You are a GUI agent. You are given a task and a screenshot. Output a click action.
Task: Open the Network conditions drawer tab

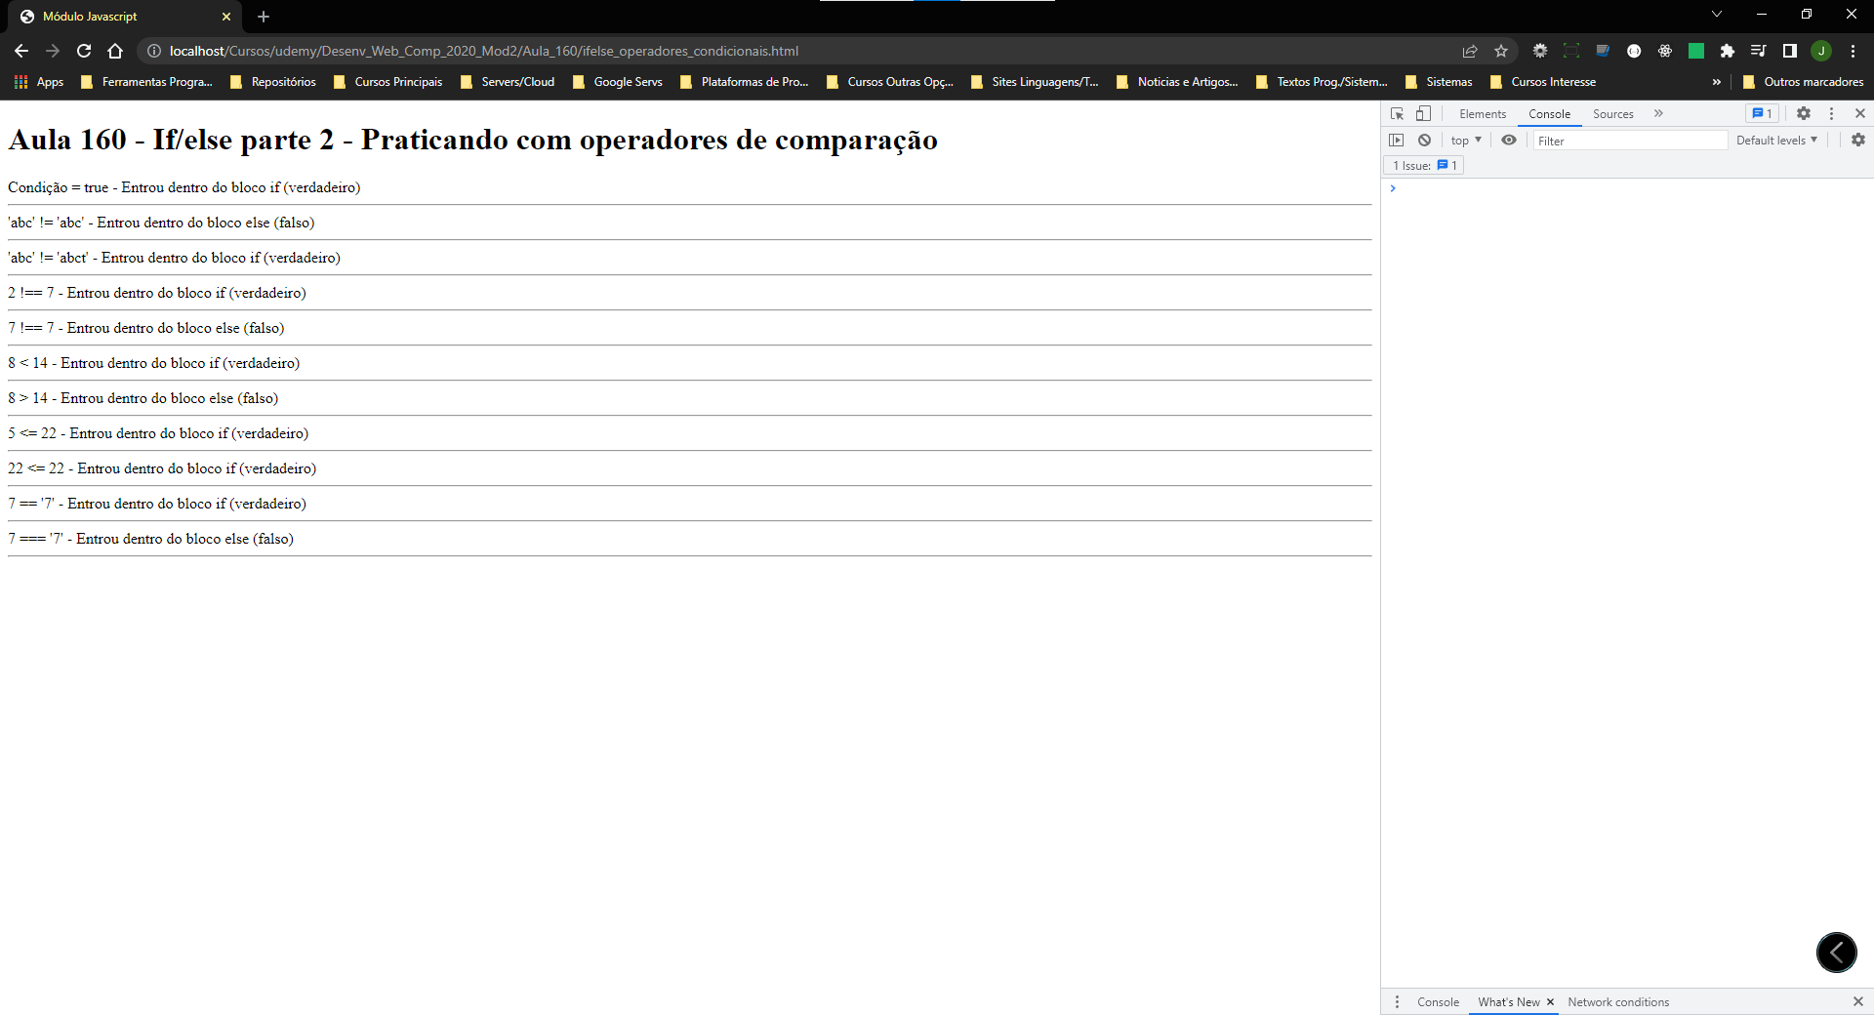tap(1618, 1002)
